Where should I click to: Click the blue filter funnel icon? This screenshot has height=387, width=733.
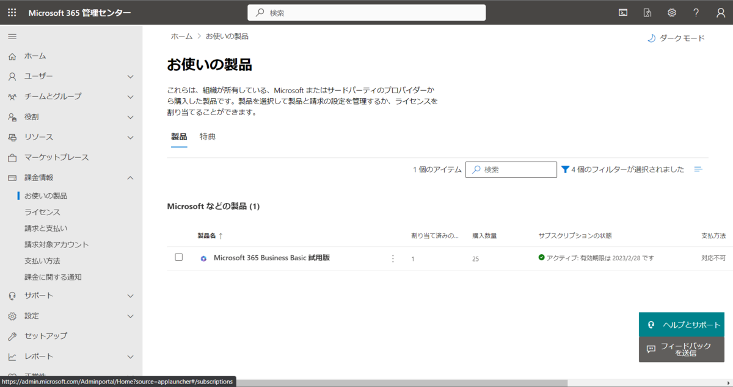click(x=565, y=169)
